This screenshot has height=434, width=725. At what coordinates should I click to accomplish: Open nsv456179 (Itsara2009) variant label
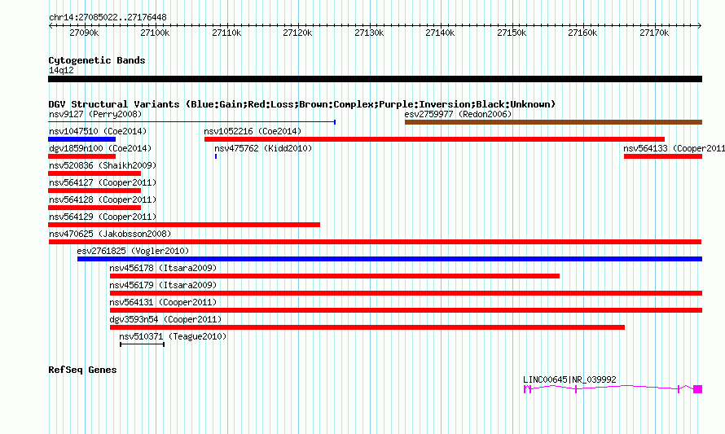tap(163, 285)
